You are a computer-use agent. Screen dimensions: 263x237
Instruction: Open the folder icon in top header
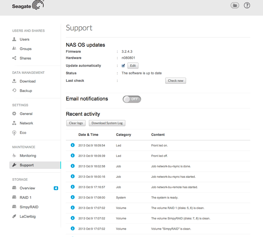tap(235, 5)
